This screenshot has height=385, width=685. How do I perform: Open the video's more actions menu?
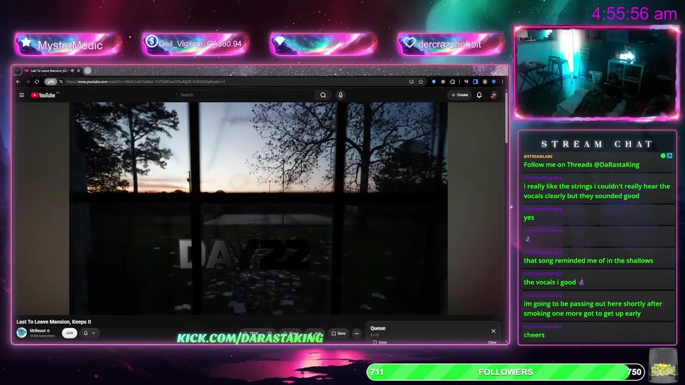(356, 333)
